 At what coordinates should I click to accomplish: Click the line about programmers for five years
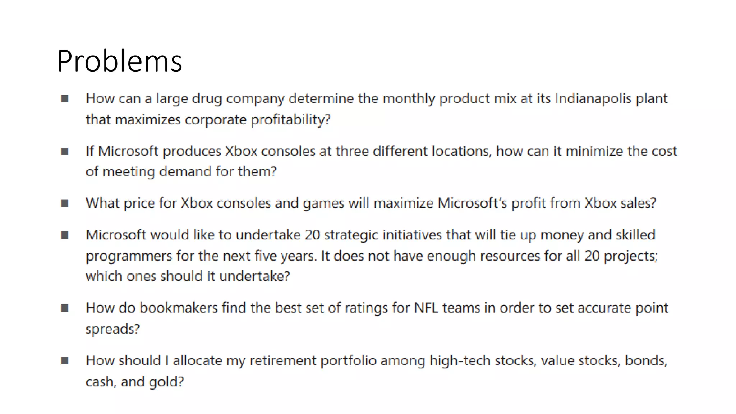click(x=372, y=256)
